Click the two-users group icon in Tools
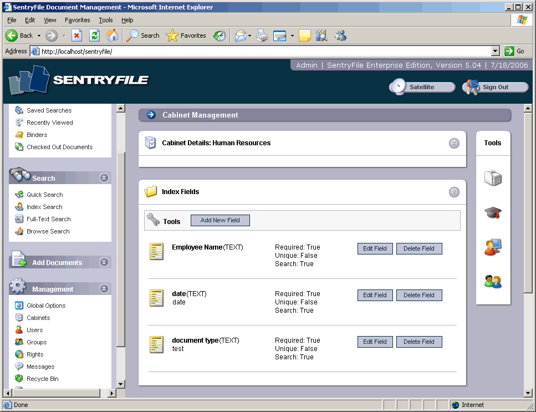This screenshot has width=536, height=412. 493,282
